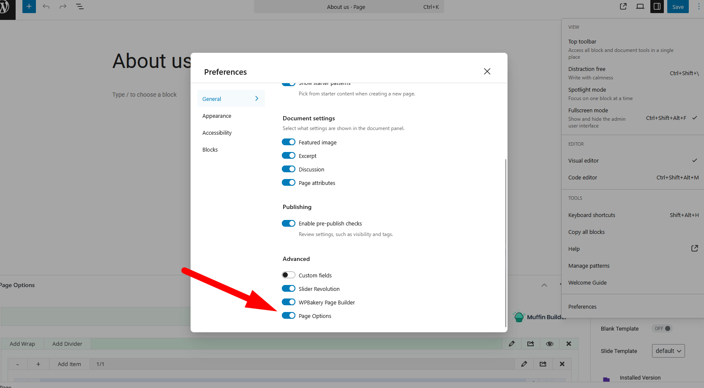Close the Preferences dialog
This screenshot has width=704, height=388.
pos(487,71)
